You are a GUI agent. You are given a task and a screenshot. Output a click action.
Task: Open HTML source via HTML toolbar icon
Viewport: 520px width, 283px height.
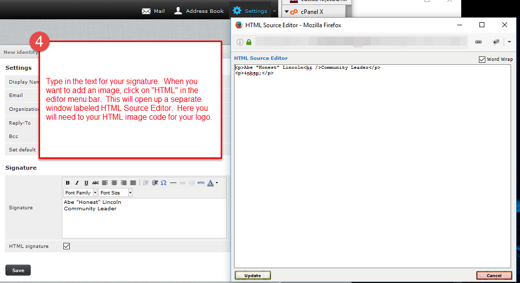click(201, 183)
